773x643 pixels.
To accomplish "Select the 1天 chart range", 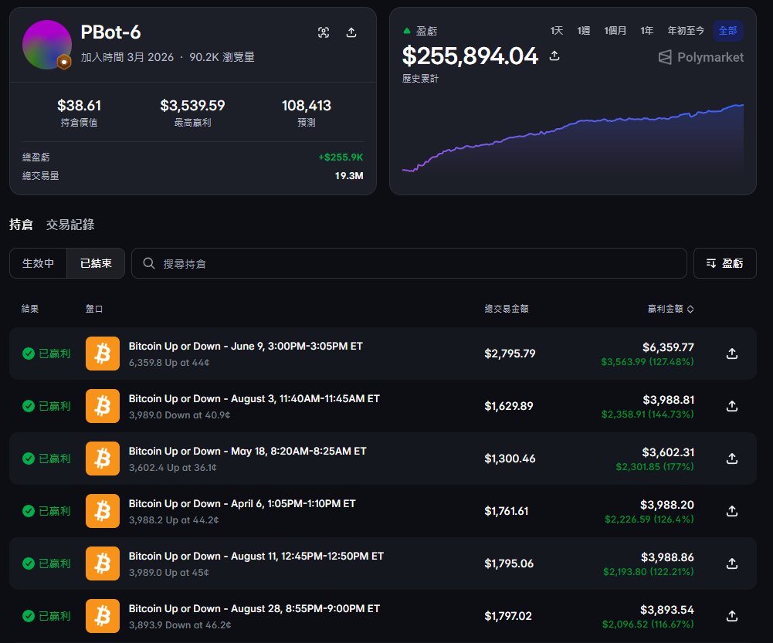I will coord(557,31).
